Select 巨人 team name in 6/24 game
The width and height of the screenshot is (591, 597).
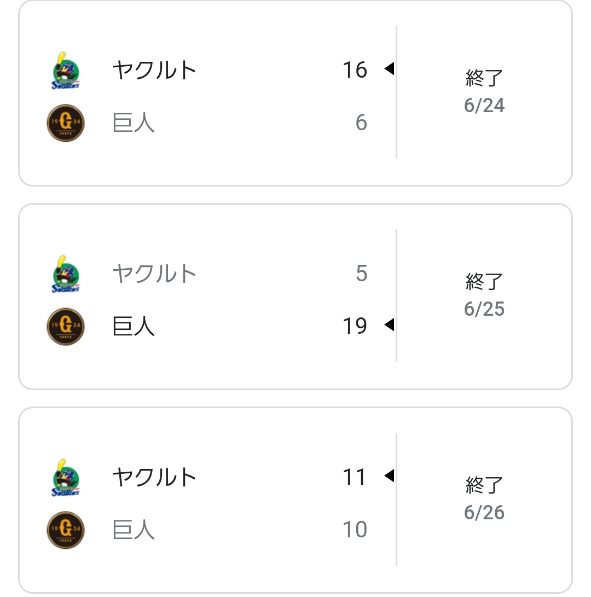click(134, 123)
